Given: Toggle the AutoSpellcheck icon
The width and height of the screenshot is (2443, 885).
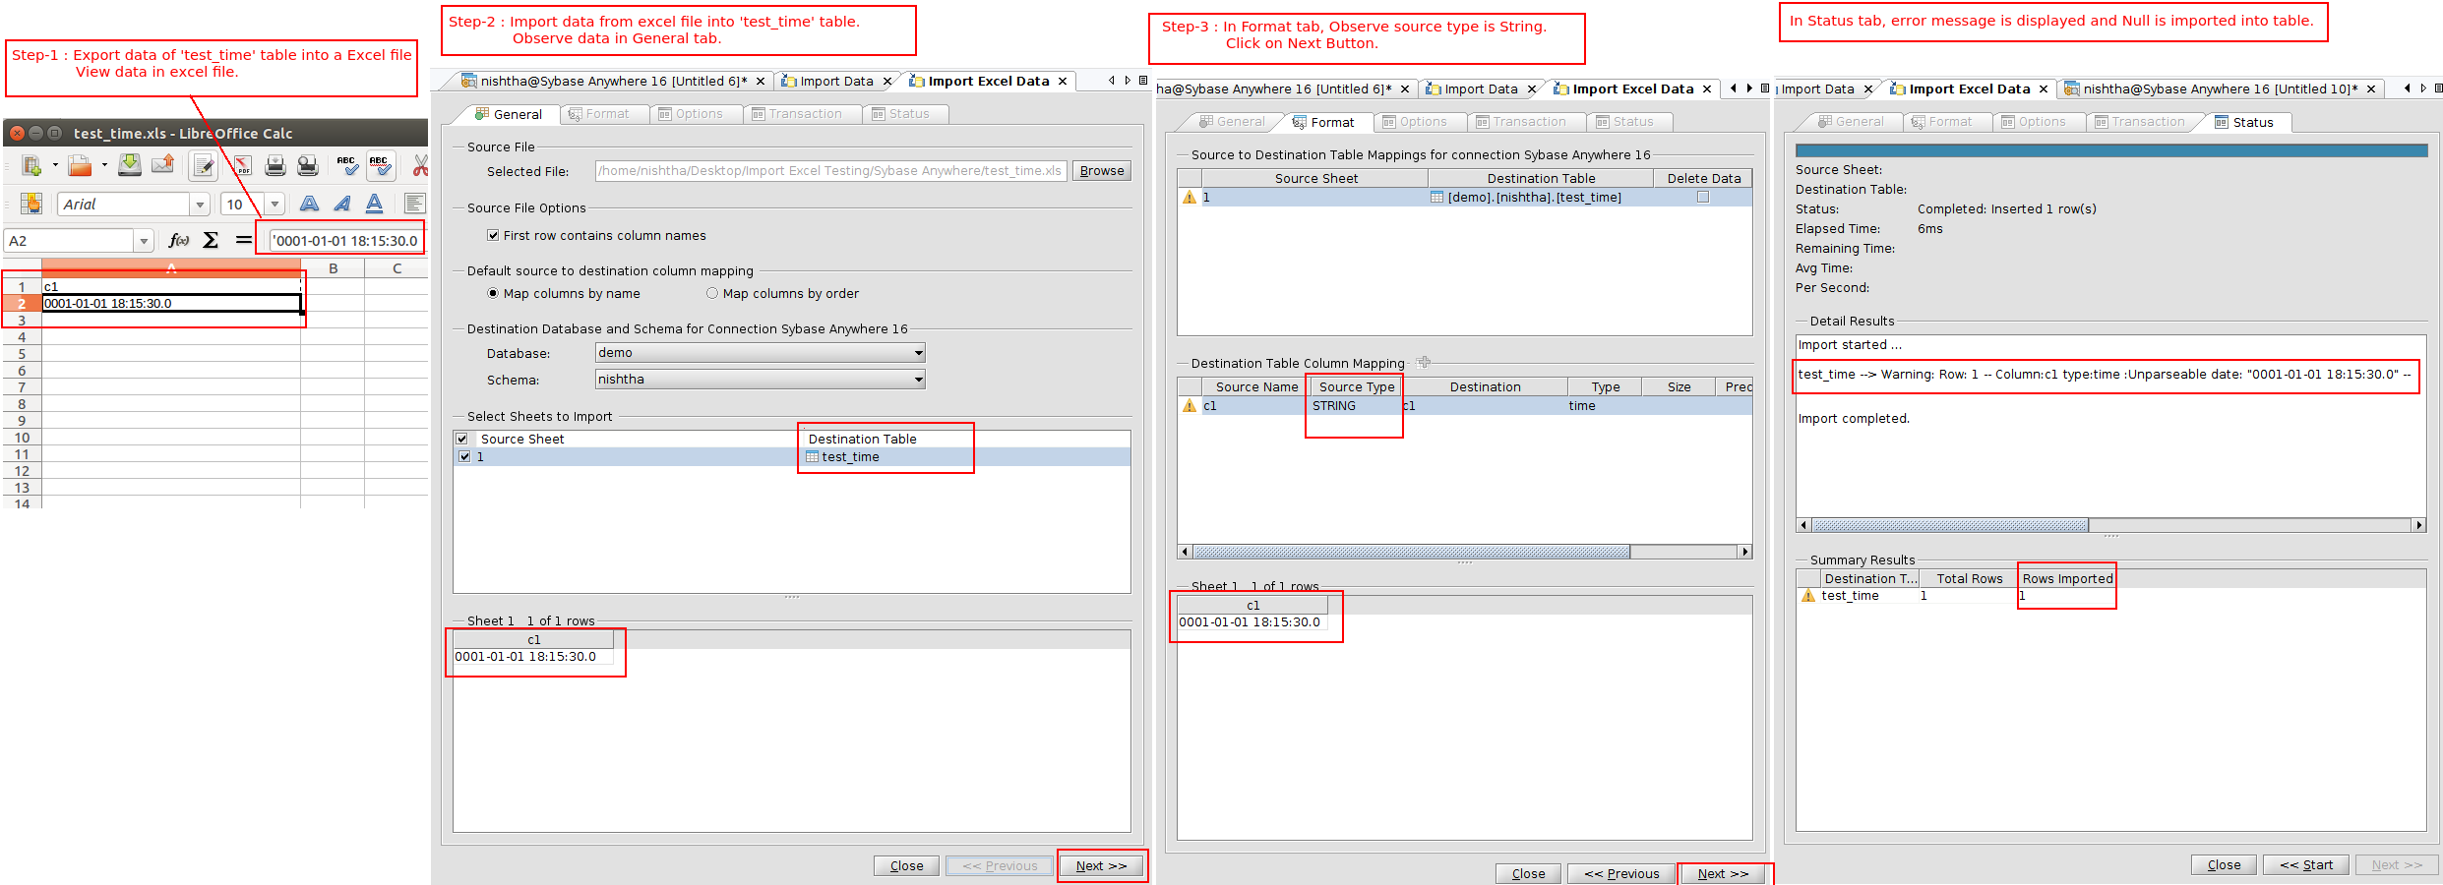Looking at the screenshot, I should click(x=380, y=165).
